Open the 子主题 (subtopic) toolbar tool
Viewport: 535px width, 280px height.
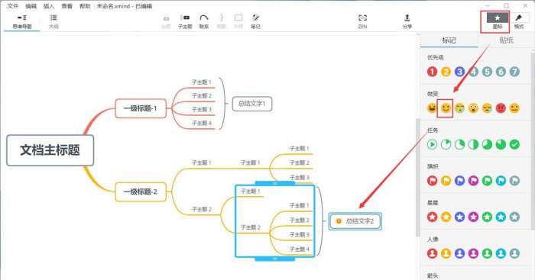[185, 21]
